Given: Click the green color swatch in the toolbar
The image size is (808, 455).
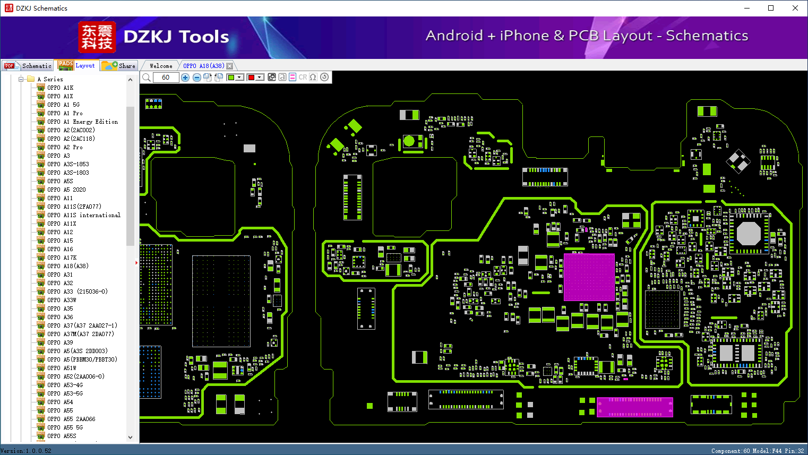Looking at the screenshot, I should point(231,78).
